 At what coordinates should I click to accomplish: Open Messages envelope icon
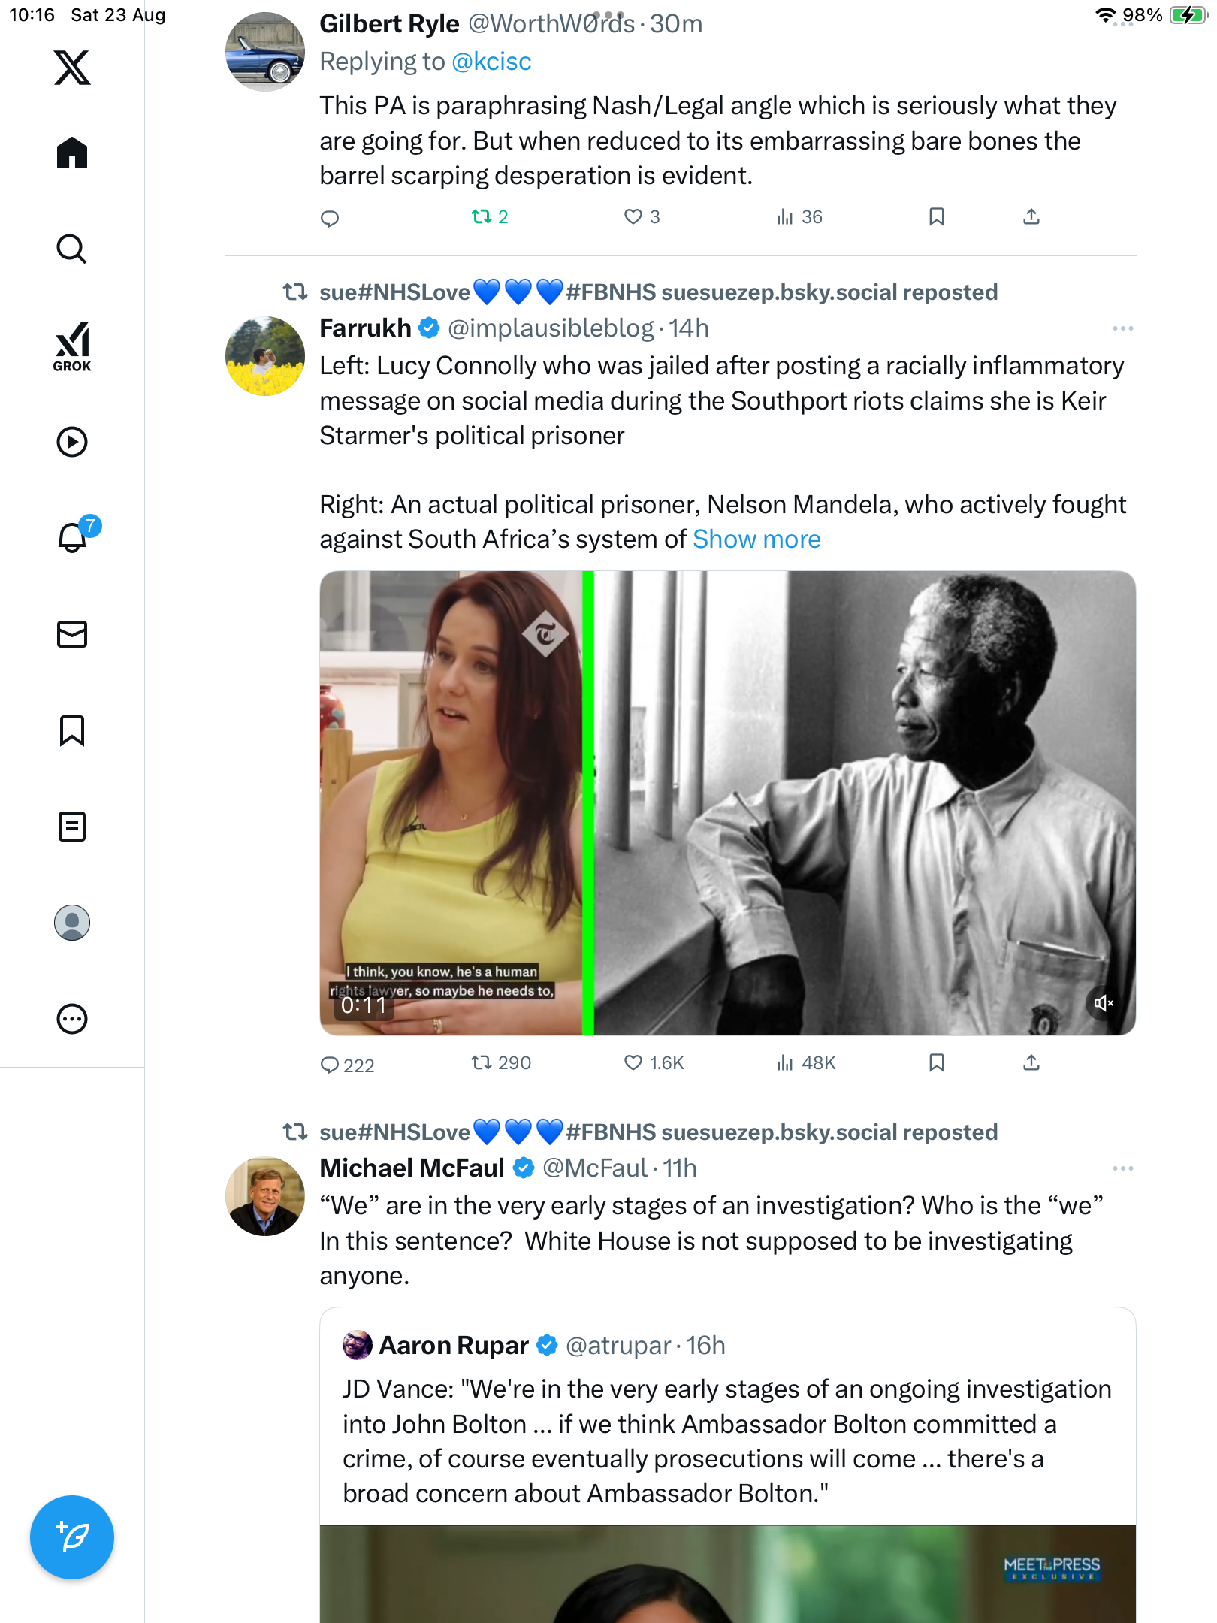[72, 634]
